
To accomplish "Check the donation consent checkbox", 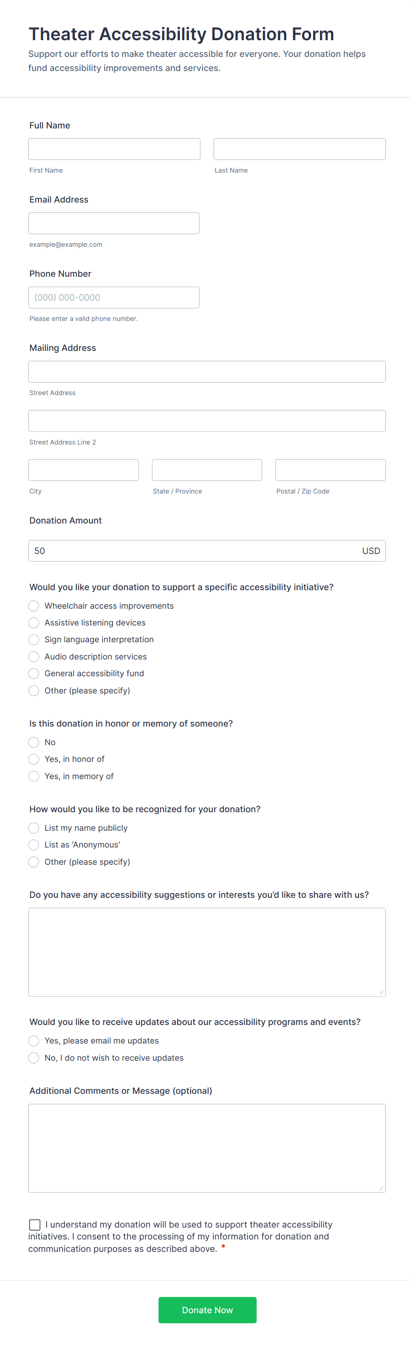I will [x=35, y=1224].
